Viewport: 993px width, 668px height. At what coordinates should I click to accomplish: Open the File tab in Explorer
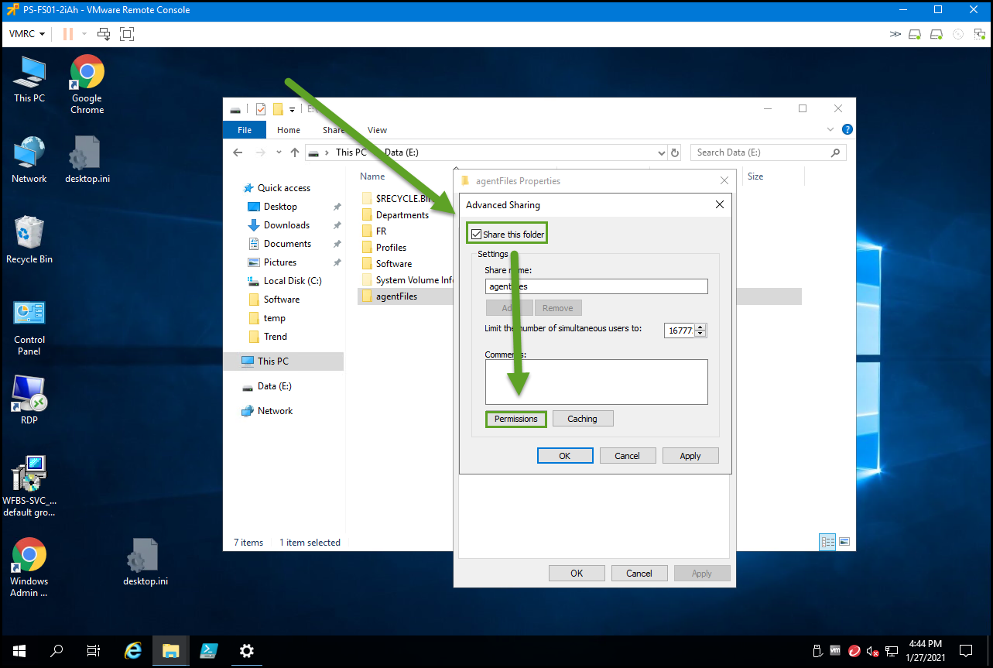(244, 130)
